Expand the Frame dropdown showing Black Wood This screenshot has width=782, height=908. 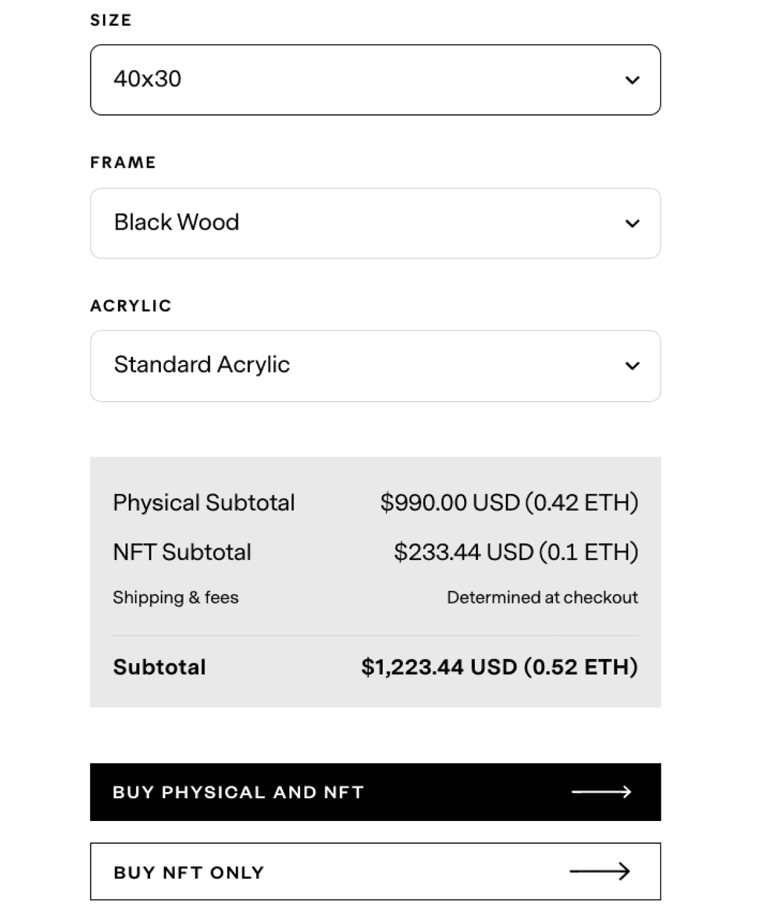tap(375, 223)
